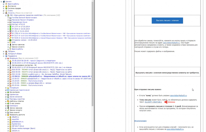
Task: Select Входящий звонок 89235307575 не отвечен
Action: coord(42,67)
